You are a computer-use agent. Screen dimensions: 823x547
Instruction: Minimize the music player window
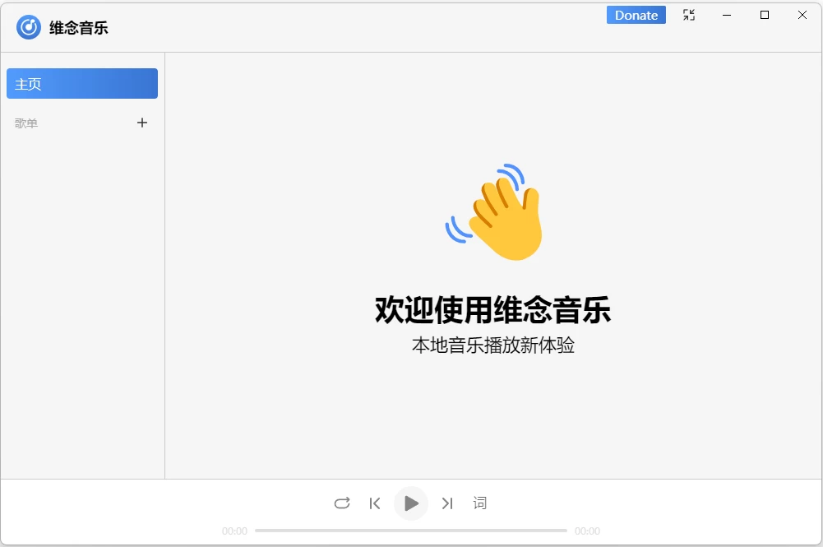tap(727, 15)
